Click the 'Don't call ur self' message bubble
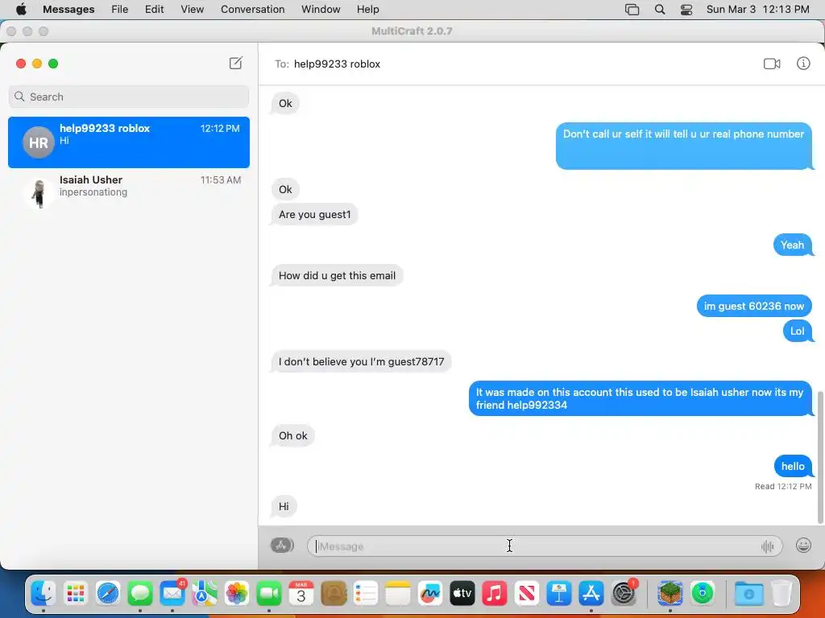 (x=683, y=146)
